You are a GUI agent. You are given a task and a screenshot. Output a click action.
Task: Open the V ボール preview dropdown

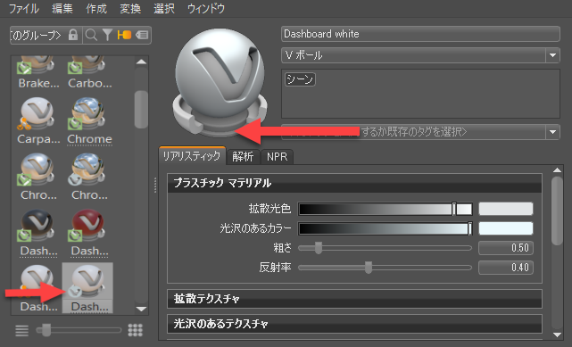click(552, 55)
